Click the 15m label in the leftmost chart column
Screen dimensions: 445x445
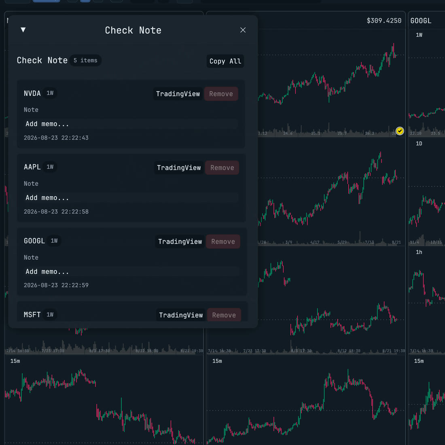click(x=15, y=361)
